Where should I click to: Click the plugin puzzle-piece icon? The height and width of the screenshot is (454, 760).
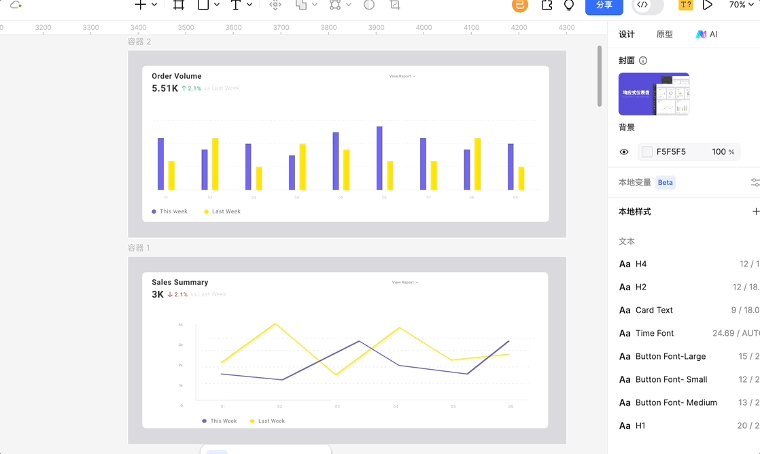click(x=547, y=5)
